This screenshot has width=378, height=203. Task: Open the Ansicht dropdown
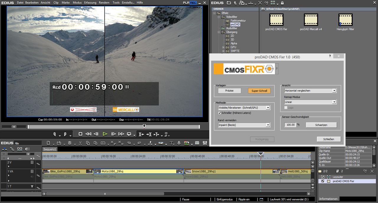pos(310,91)
